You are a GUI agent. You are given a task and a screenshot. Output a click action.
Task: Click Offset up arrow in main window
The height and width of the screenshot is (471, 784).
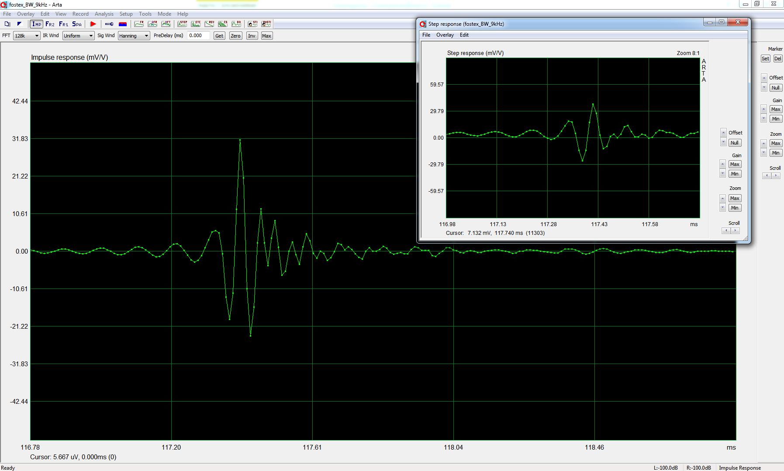[x=764, y=78]
